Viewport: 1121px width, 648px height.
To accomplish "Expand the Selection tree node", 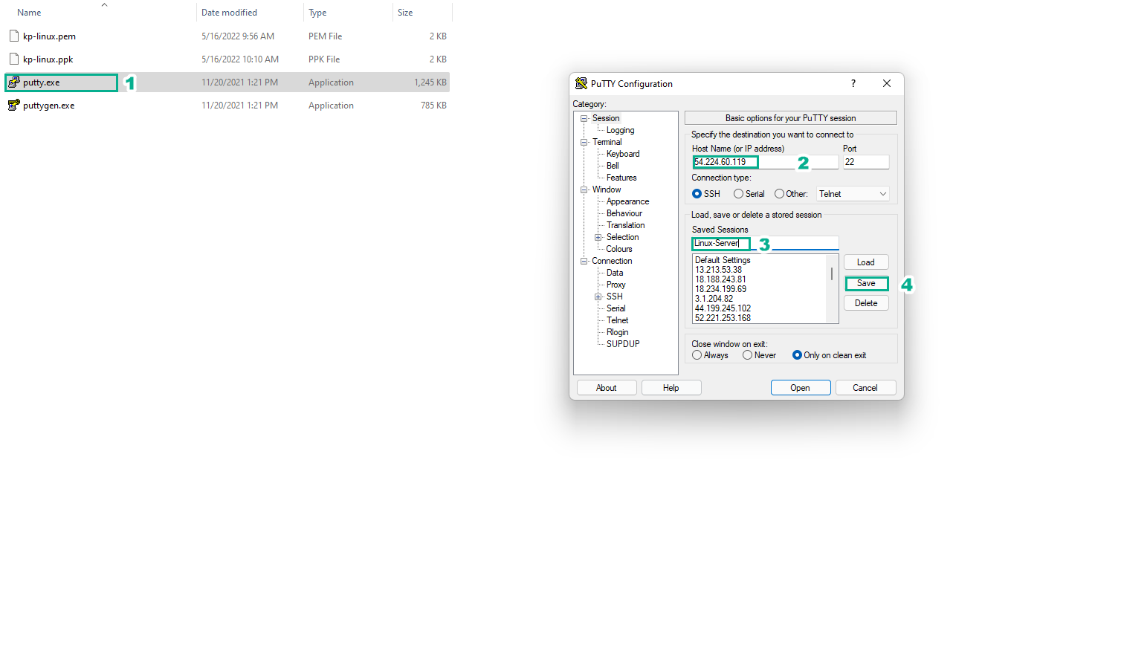I will (x=598, y=237).
